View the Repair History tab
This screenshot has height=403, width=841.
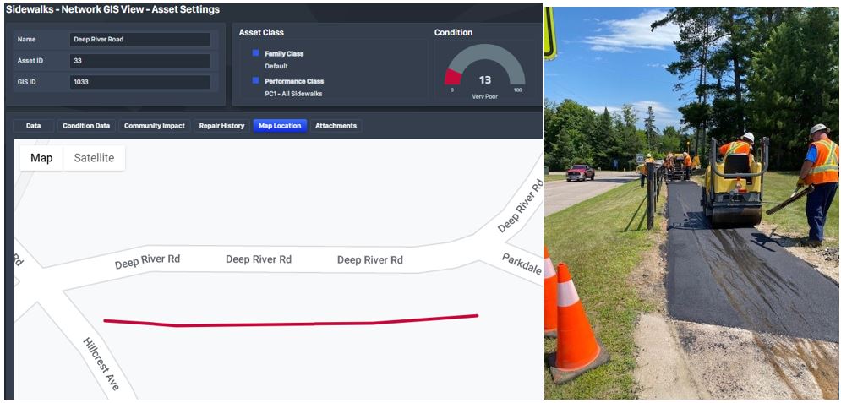tap(221, 125)
